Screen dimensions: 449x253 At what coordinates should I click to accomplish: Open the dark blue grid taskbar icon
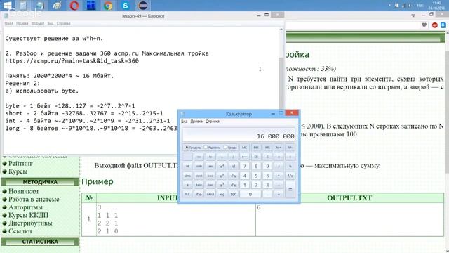point(91,6)
